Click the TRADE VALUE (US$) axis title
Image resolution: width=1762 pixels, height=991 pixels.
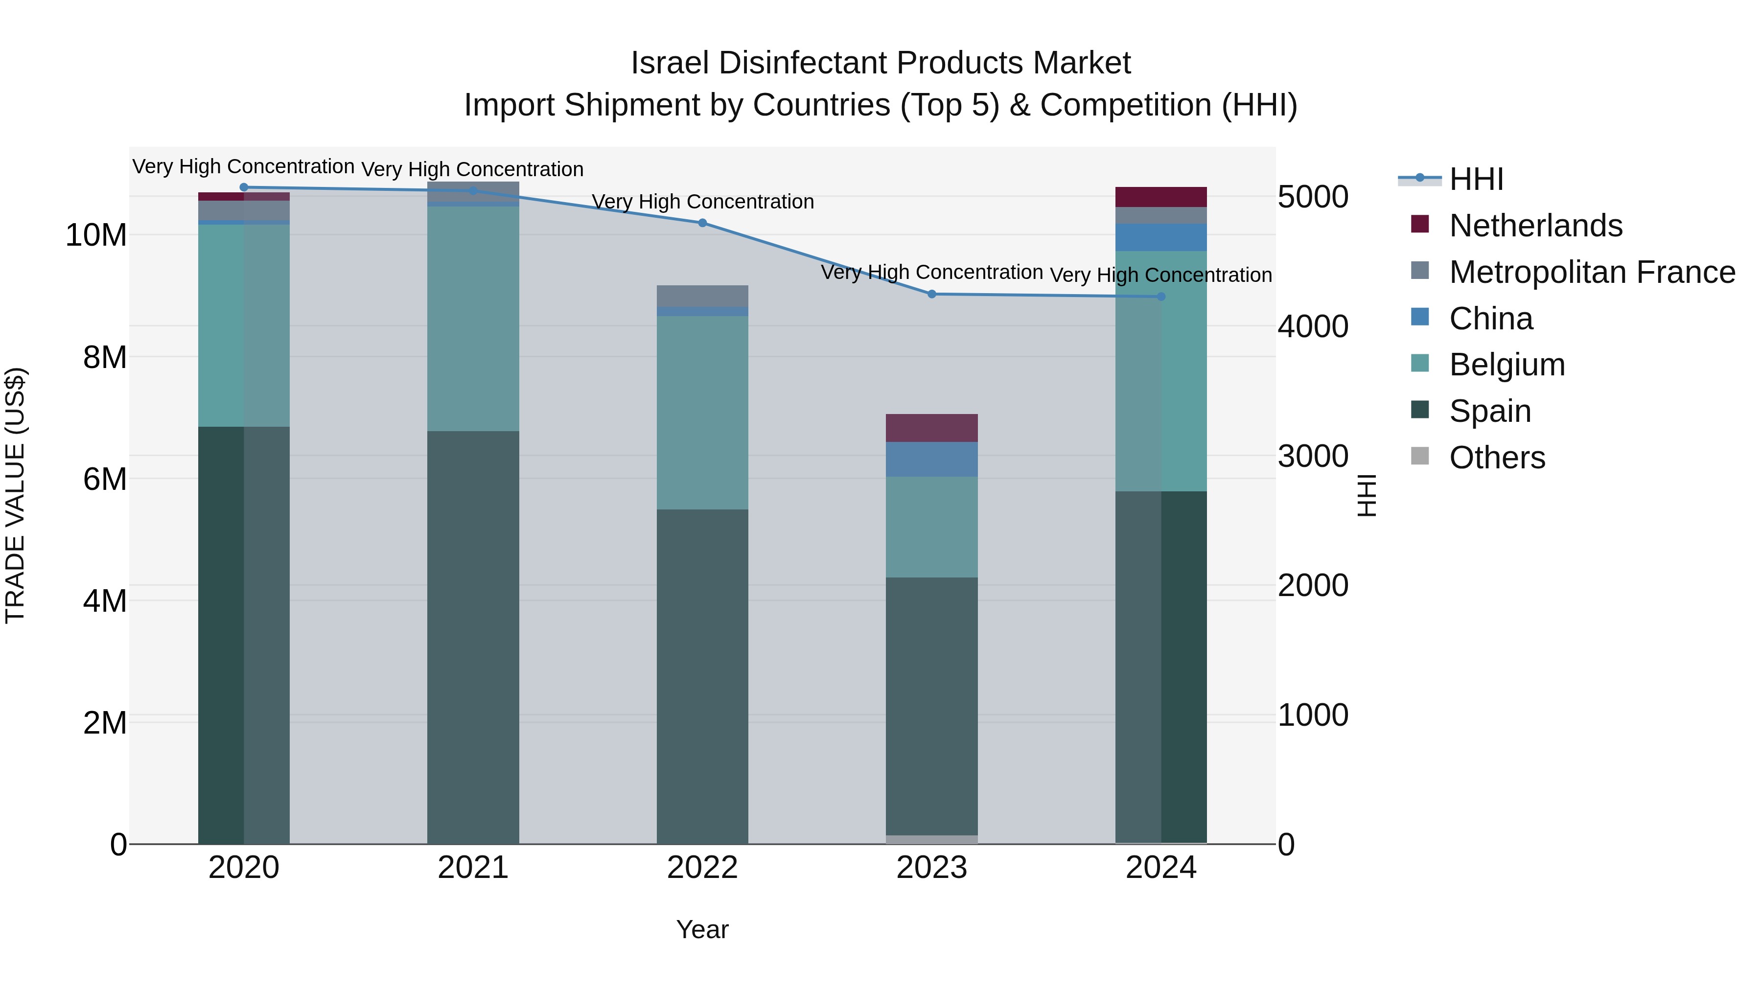point(15,495)
